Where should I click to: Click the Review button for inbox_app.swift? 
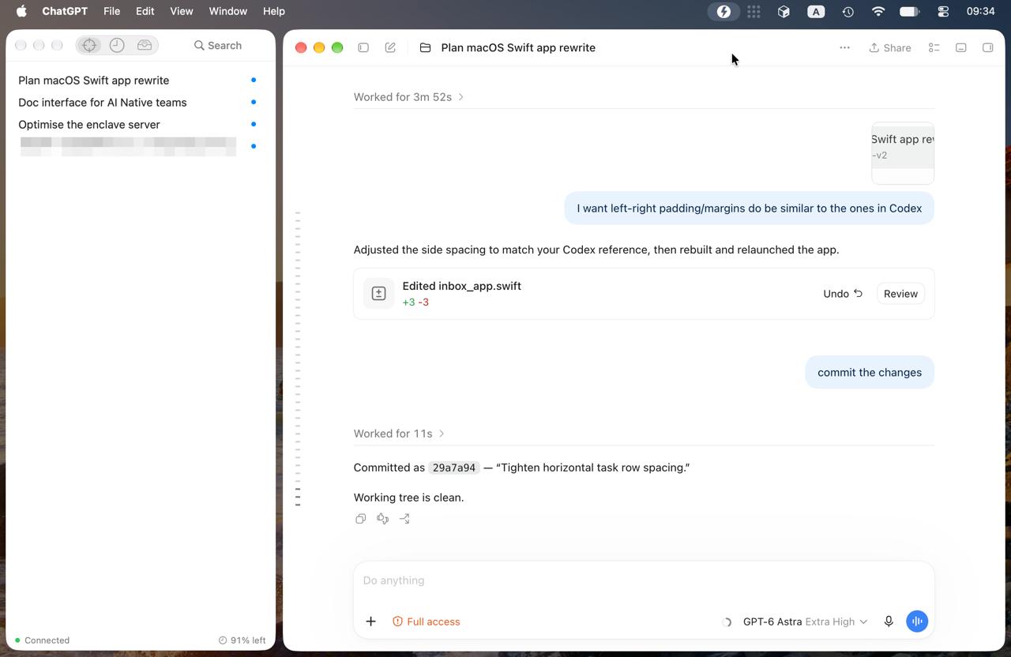pos(900,294)
